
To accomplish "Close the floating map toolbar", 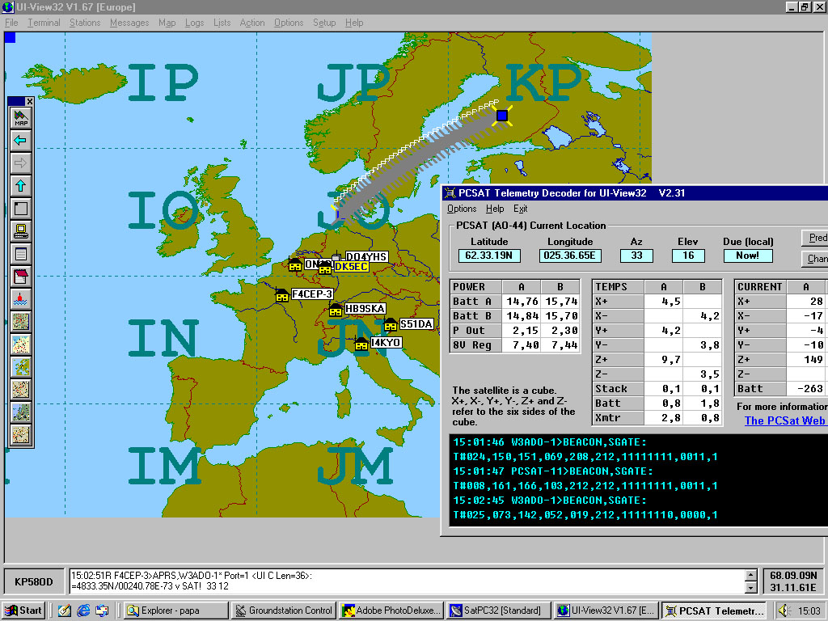I will 30,101.
